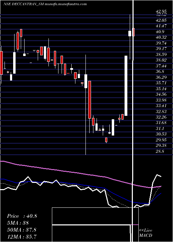Click the 5MA : 38 readout
173x242 pixels.
[x=18, y=223]
